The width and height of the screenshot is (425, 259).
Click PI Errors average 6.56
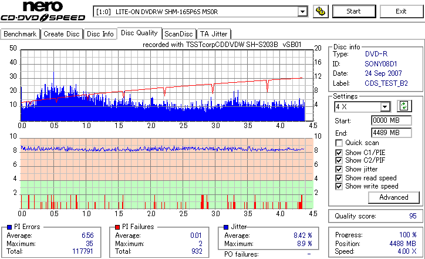pyautogui.click(x=87, y=236)
